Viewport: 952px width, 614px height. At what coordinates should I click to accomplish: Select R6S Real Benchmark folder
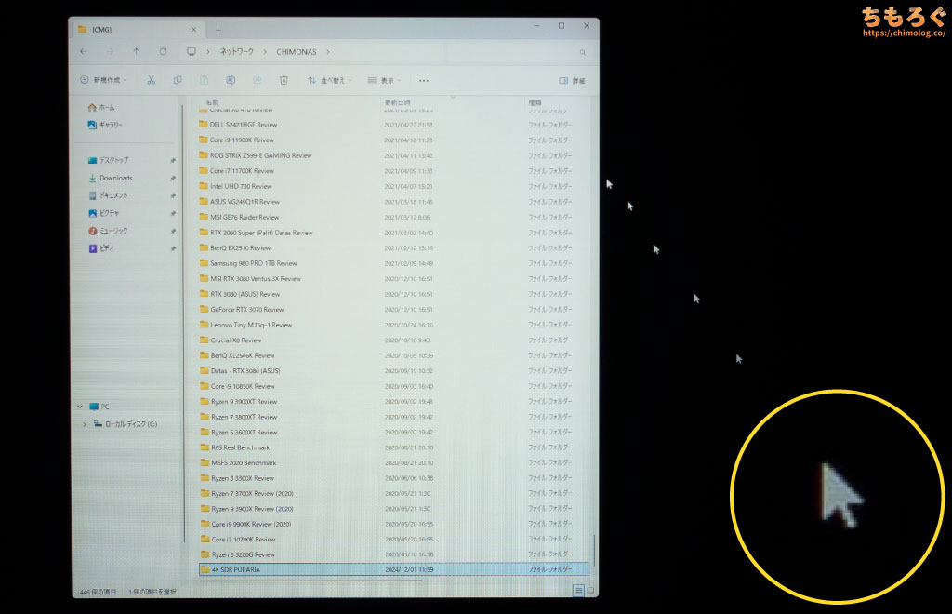[x=241, y=448]
